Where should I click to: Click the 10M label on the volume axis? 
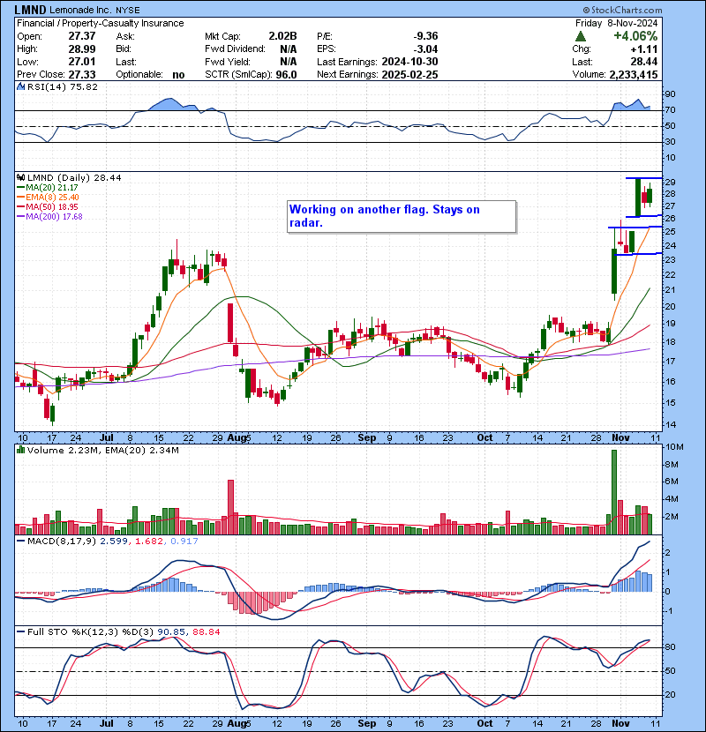pos(675,447)
